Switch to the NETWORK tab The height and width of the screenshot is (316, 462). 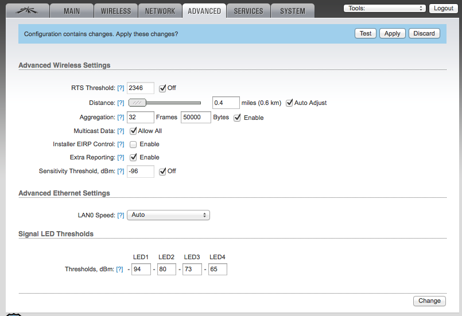pos(160,11)
